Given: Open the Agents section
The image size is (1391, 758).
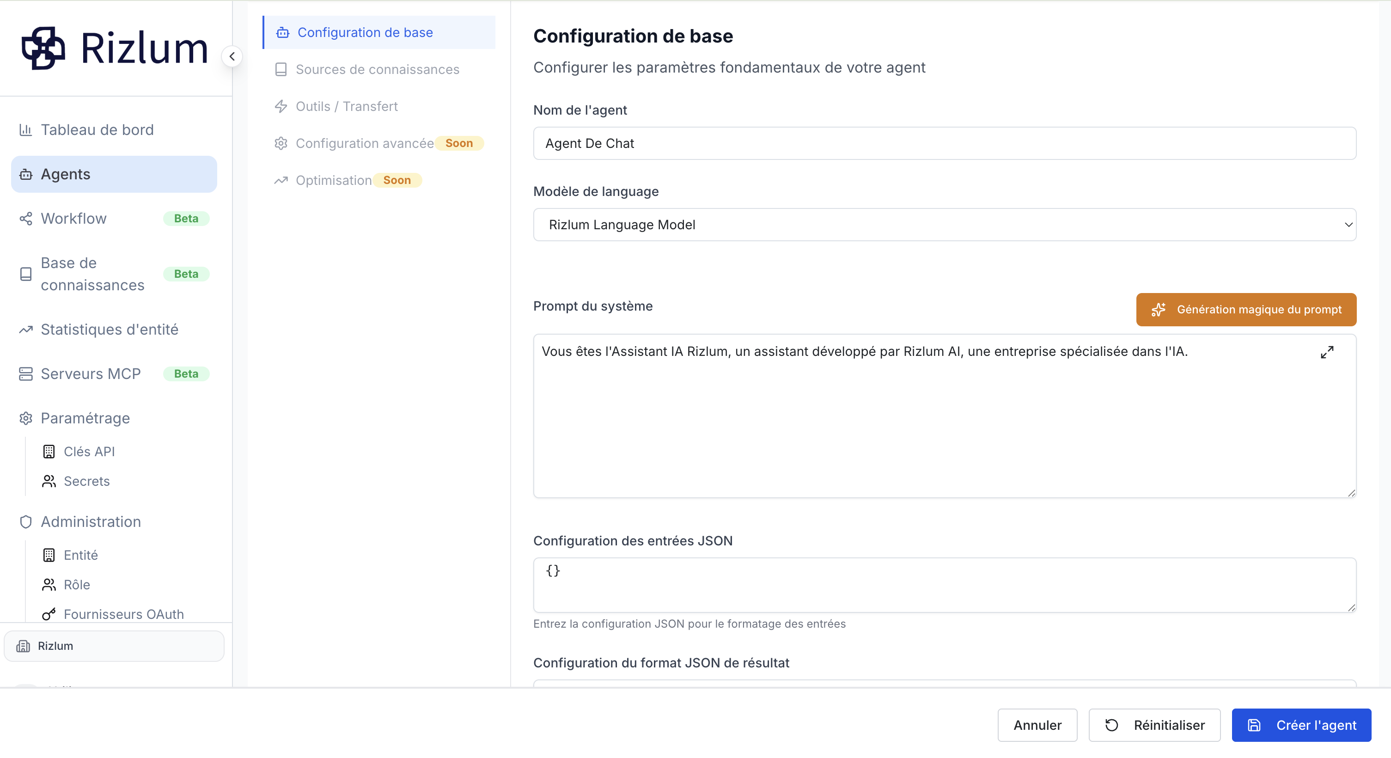Looking at the screenshot, I should [x=114, y=174].
